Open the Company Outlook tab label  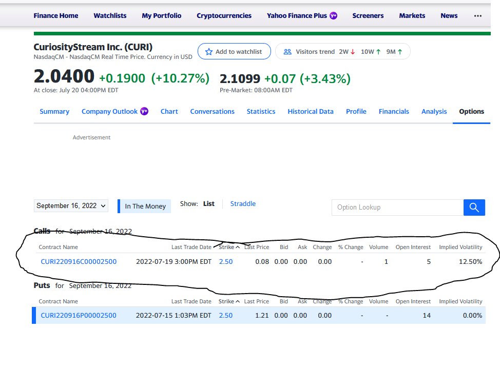[x=109, y=111]
